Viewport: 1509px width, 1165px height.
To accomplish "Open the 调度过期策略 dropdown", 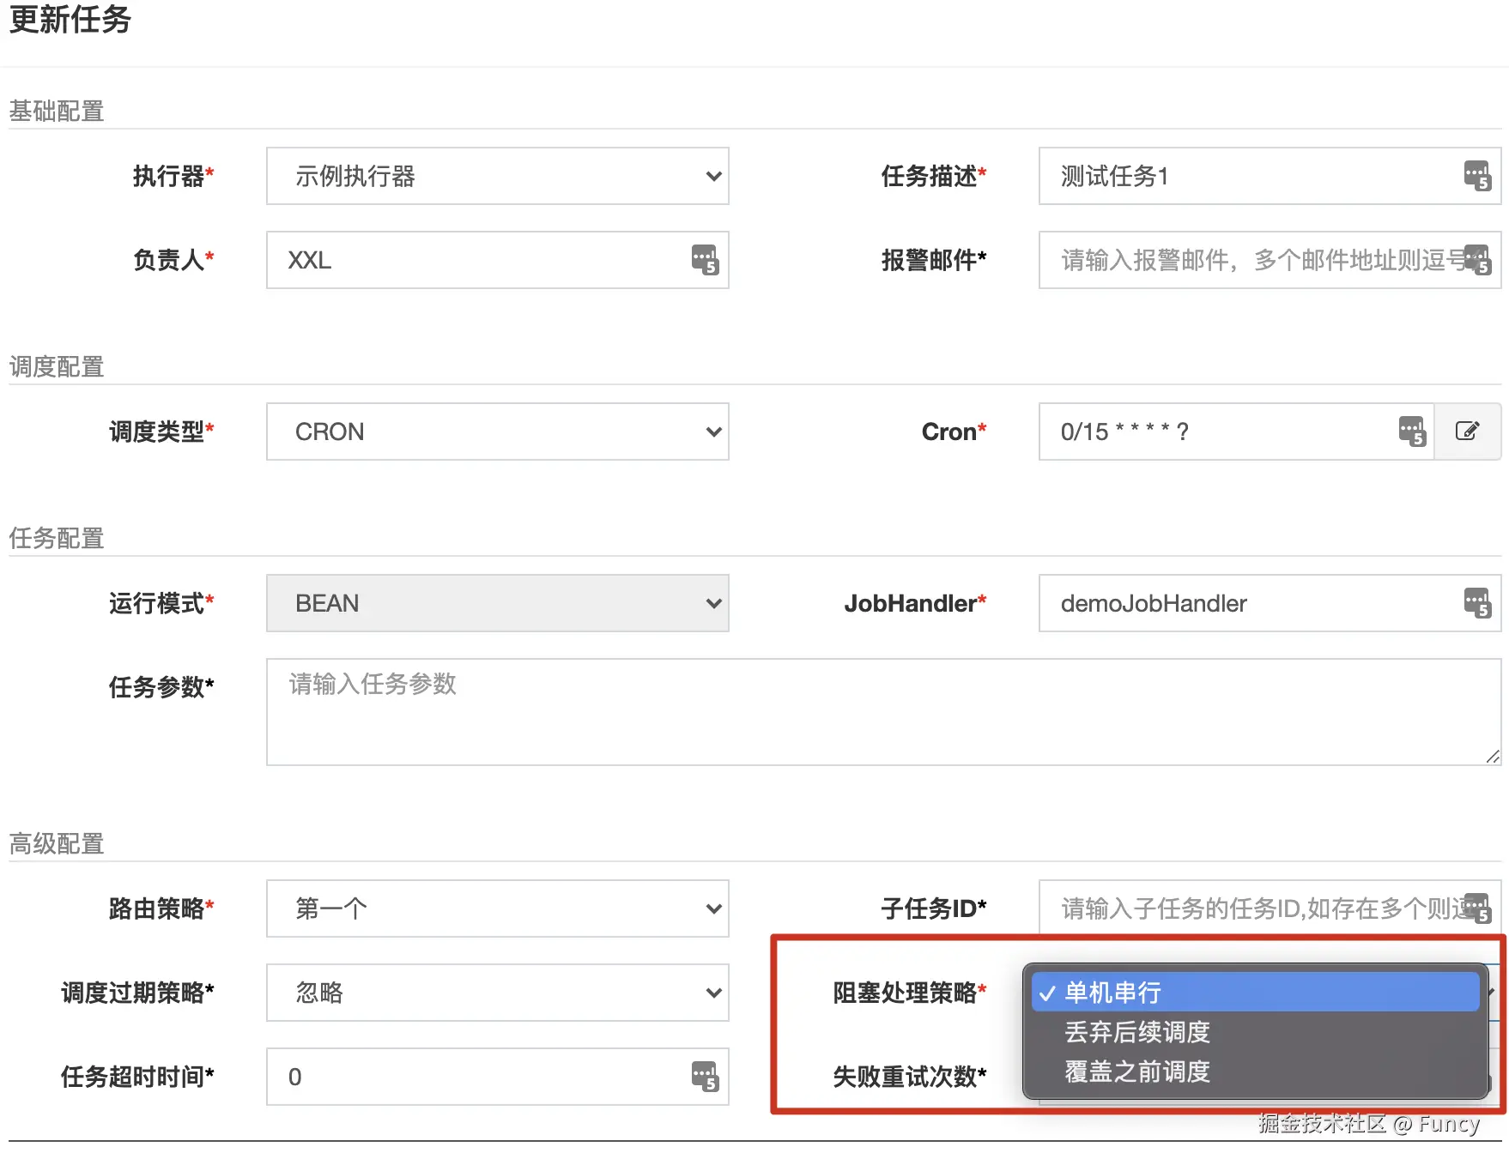I will click(497, 993).
